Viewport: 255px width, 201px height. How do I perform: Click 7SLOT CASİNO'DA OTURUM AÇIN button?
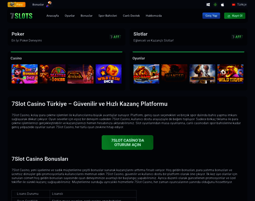tap(127, 143)
